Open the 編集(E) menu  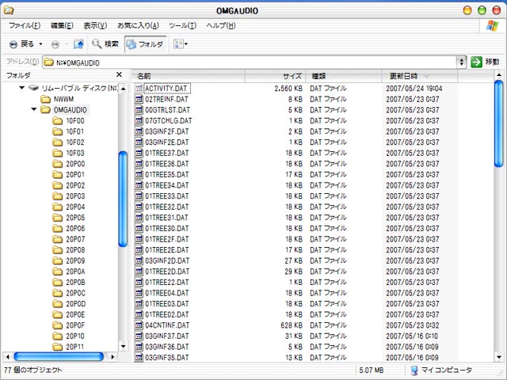click(62, 25)
